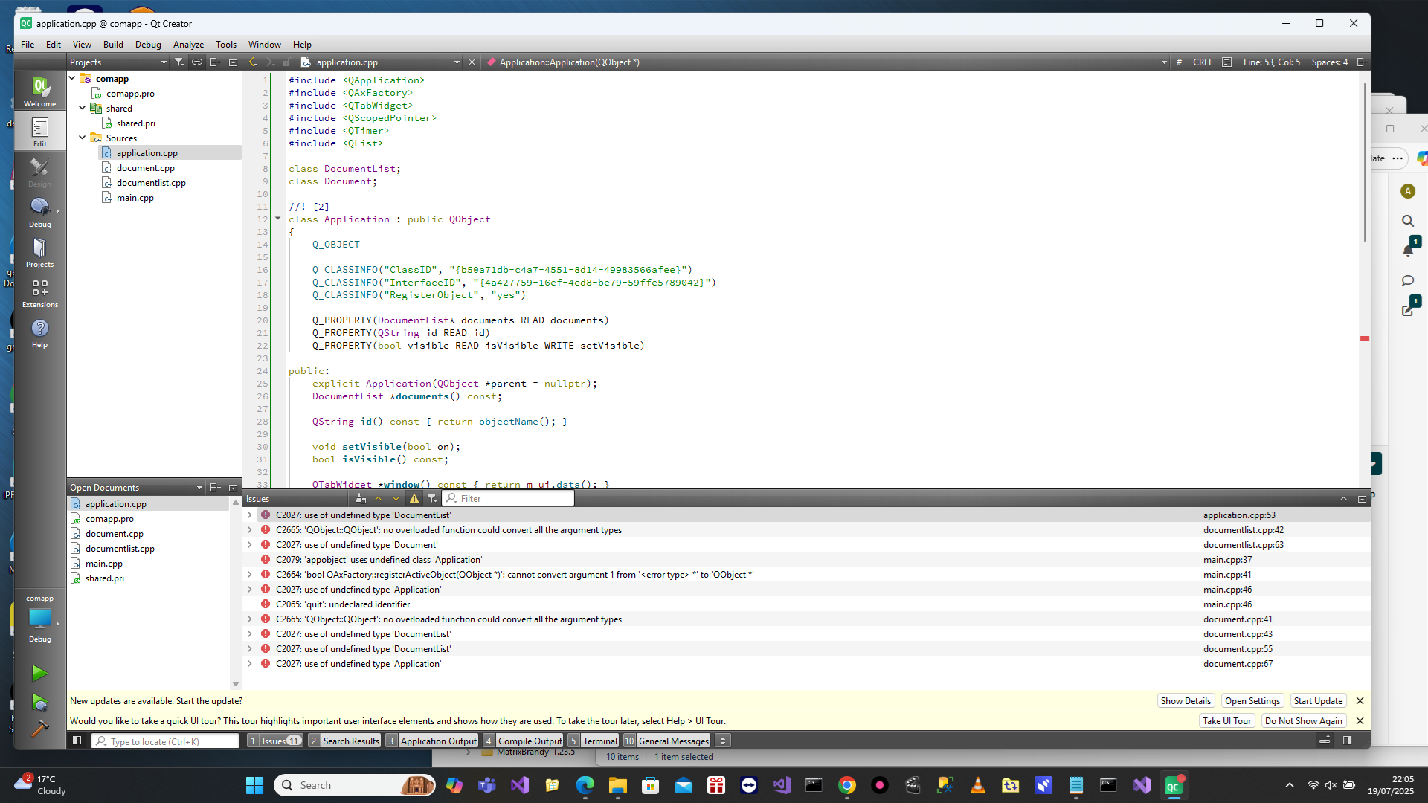Open filter tree options in Projects pane
The image size is (1428, 803).
click(x=179, y=62)
